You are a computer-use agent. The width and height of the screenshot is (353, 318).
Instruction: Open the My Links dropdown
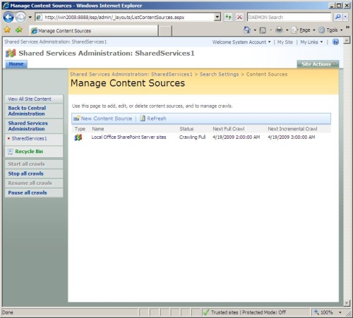tap(311, 42)
